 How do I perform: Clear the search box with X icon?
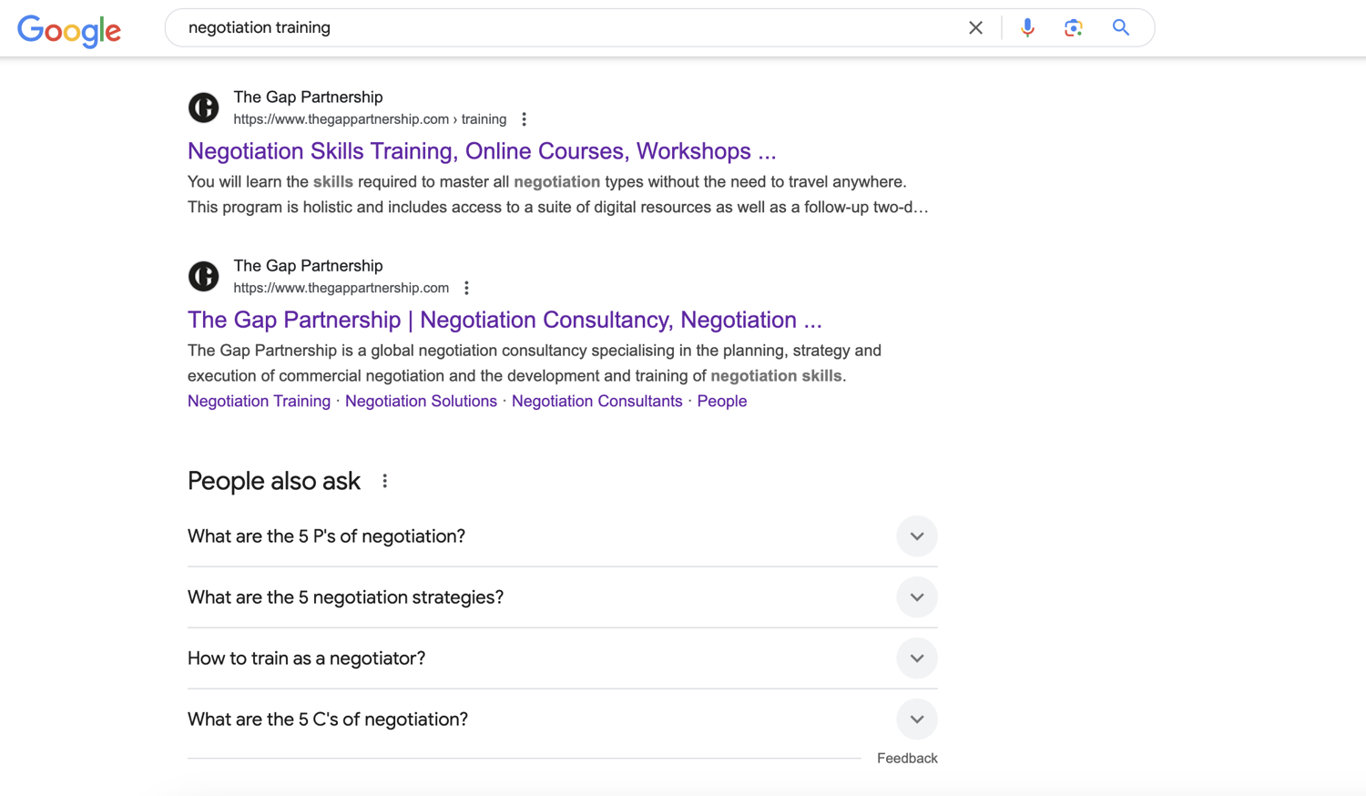pyautogui.click(x=975, y=28)
